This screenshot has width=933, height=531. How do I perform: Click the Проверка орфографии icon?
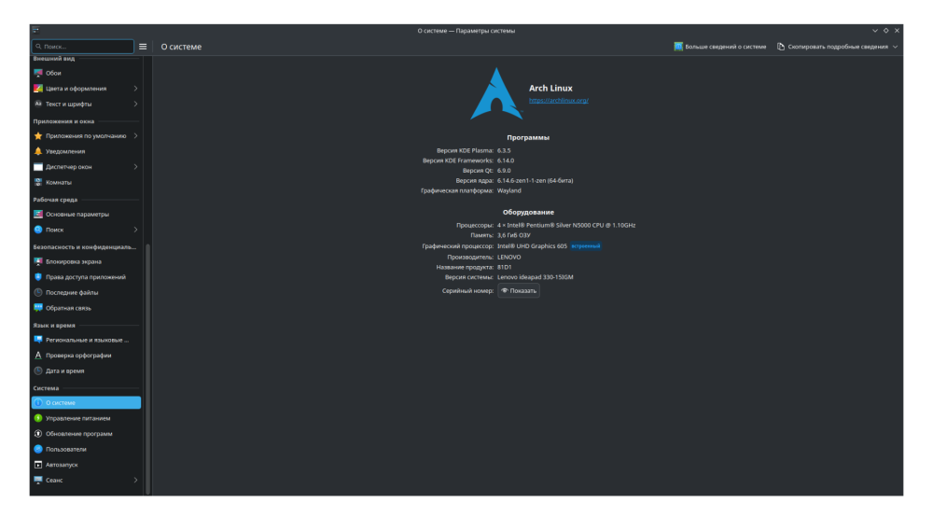coord(38,355)
